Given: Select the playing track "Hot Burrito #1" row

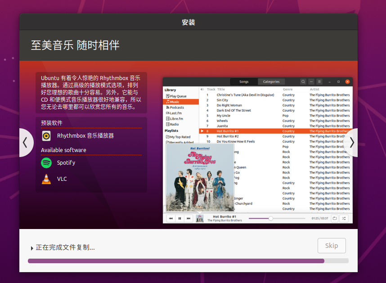Looking at the screenshot, I should [276, 131].
